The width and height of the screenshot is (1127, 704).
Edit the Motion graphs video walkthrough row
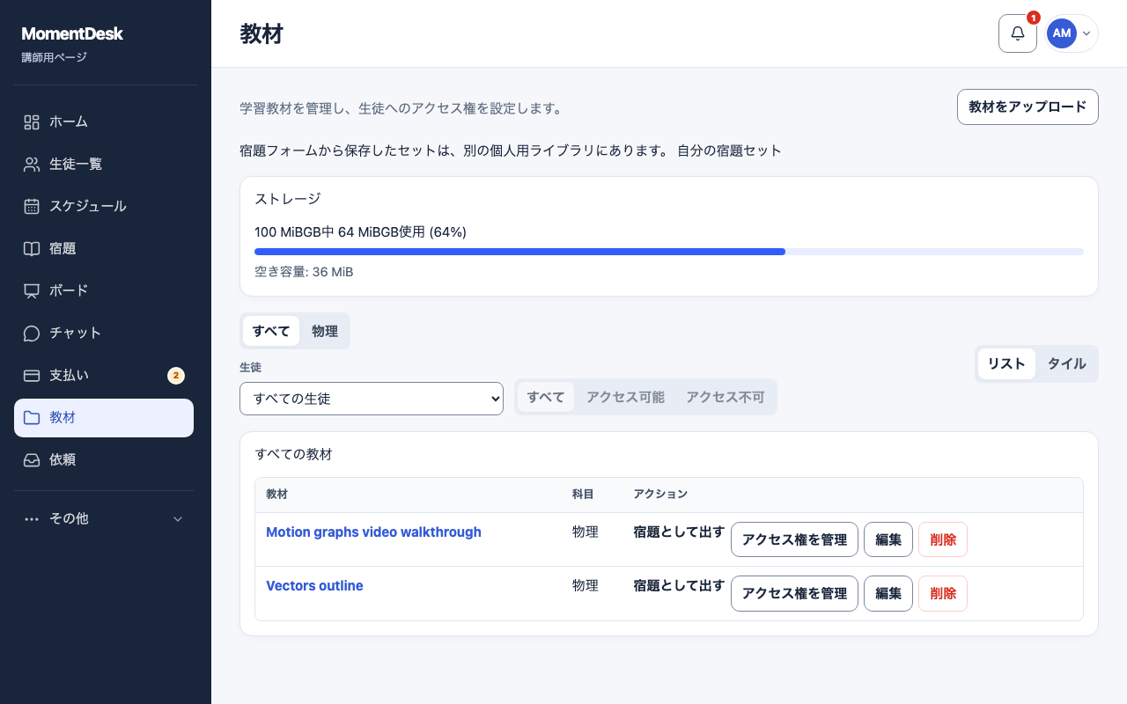coord(888,539)
